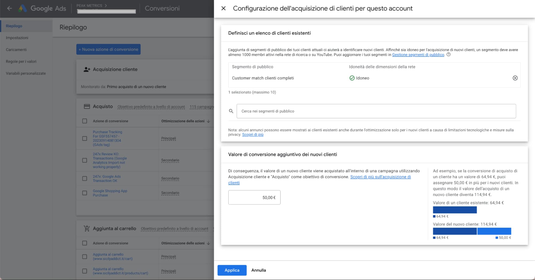Click the Acquisto credit card icon
The height and width of the screenshot is (280, 535).
[87, 106]
